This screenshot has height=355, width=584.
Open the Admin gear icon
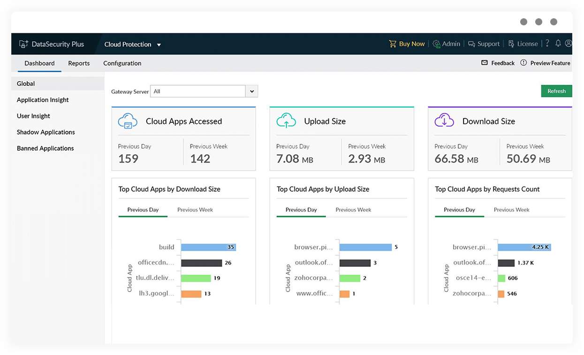[436, 44]
